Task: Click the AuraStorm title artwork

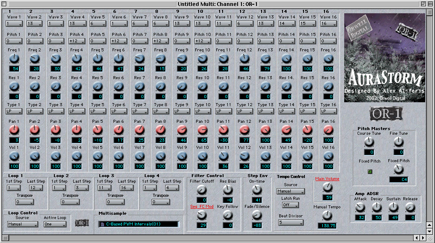Action: point(384,79)
